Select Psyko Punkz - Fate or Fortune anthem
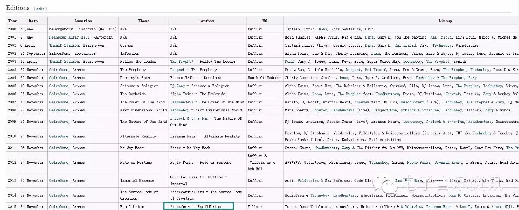Viewport: 519px width, 210px height. click(208, 163)
